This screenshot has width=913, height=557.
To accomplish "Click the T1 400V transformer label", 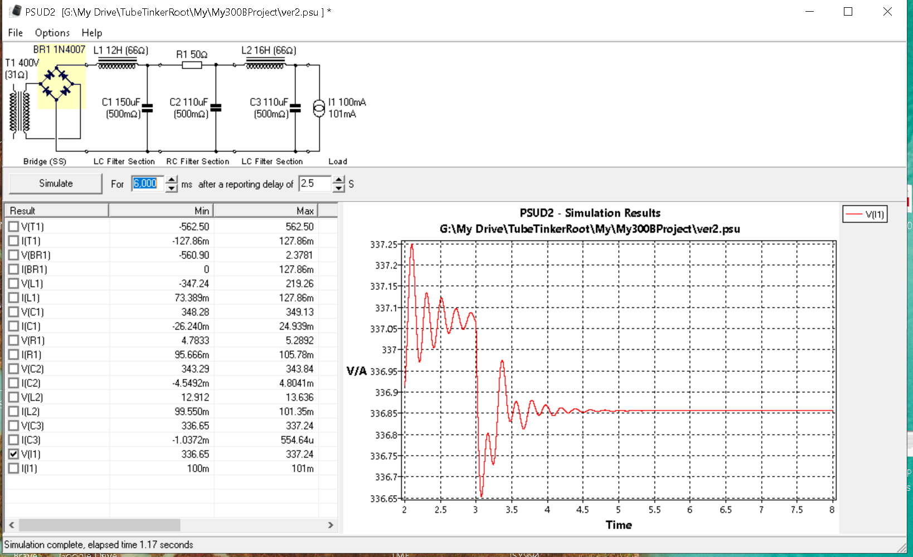I will [22, 62].
